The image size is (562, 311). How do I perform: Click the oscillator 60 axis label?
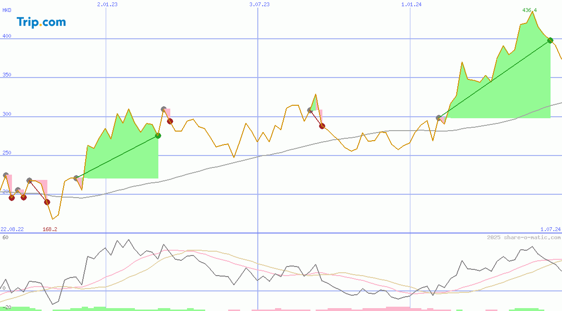tap(5, 237)
